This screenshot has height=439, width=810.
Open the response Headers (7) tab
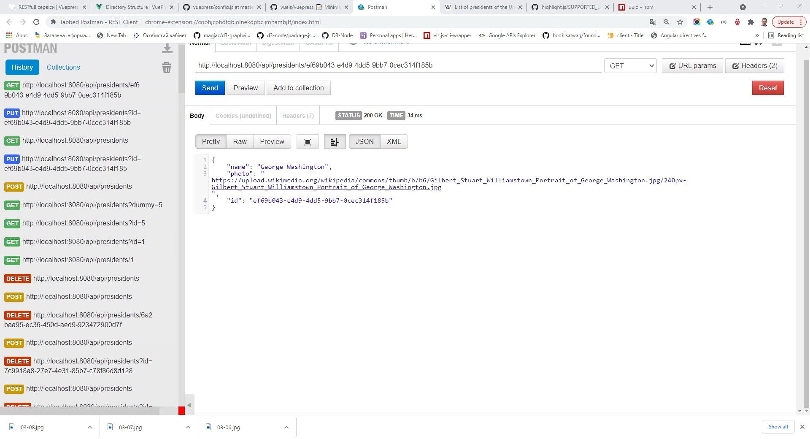click(x=298, y=116)
